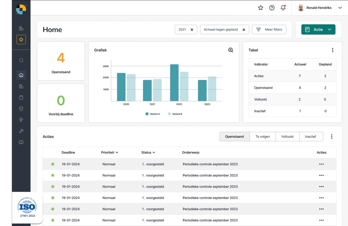
Task: Expand the green Actie dropdown button
Action: (x=318, y=30)
